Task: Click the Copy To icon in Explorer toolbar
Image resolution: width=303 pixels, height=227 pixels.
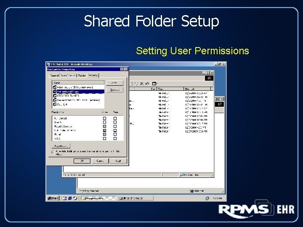Action: coord(137,84)
